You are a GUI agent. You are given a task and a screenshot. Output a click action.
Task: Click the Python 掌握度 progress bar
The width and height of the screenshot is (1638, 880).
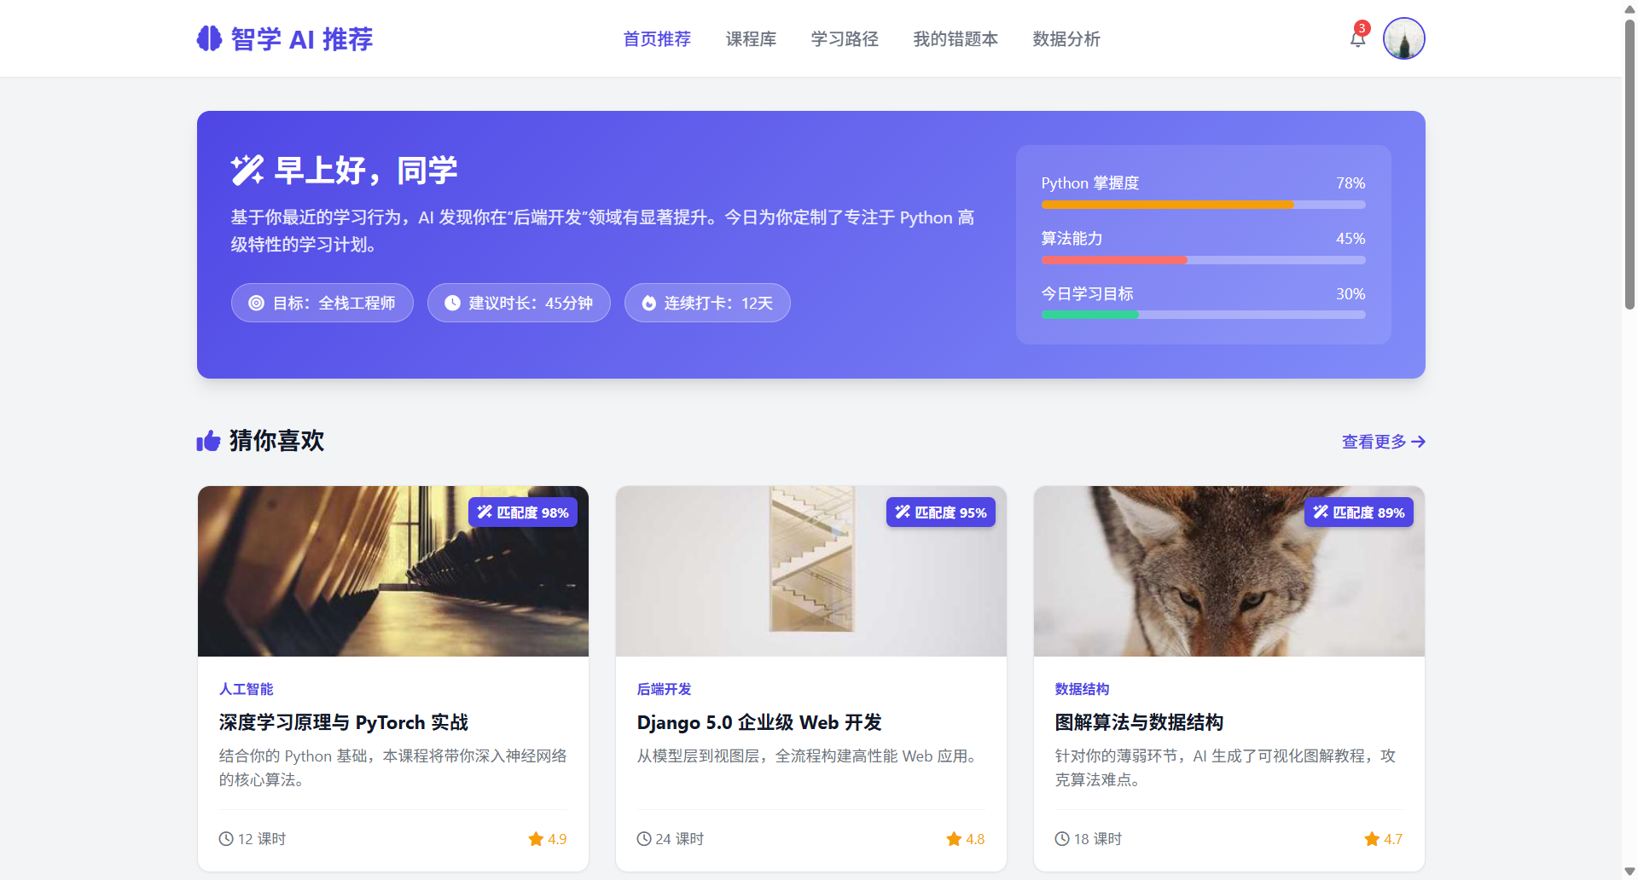click(1203, 205)
